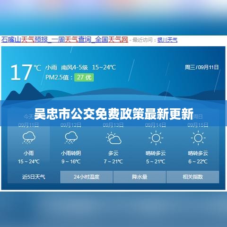Image resolution: width=227 pixels, height=227 pixels.
Task: Click the sun icon for 09月14日
Action: click(x=156, y=138)
